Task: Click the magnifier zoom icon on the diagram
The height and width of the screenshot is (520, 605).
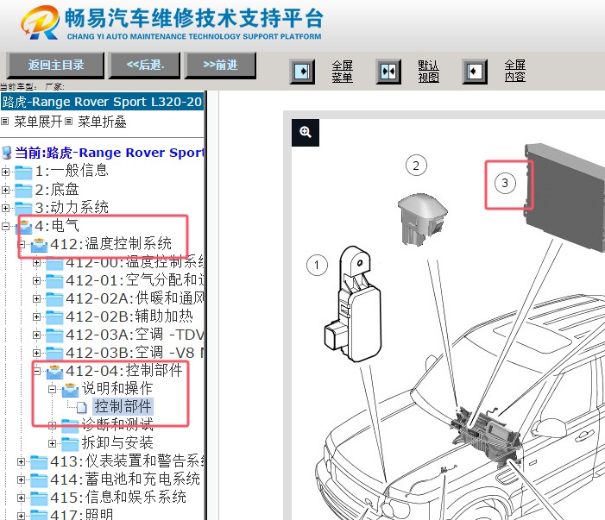Action: [x=306, y=133]
